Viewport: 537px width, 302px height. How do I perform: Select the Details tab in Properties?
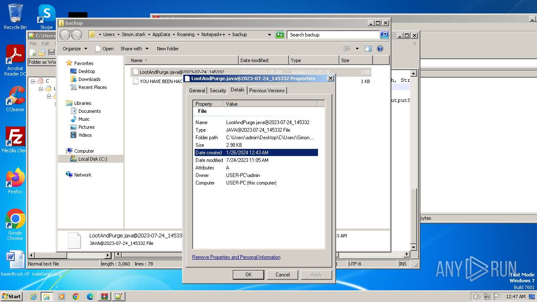pyautogui.click(x=237, y=90)
